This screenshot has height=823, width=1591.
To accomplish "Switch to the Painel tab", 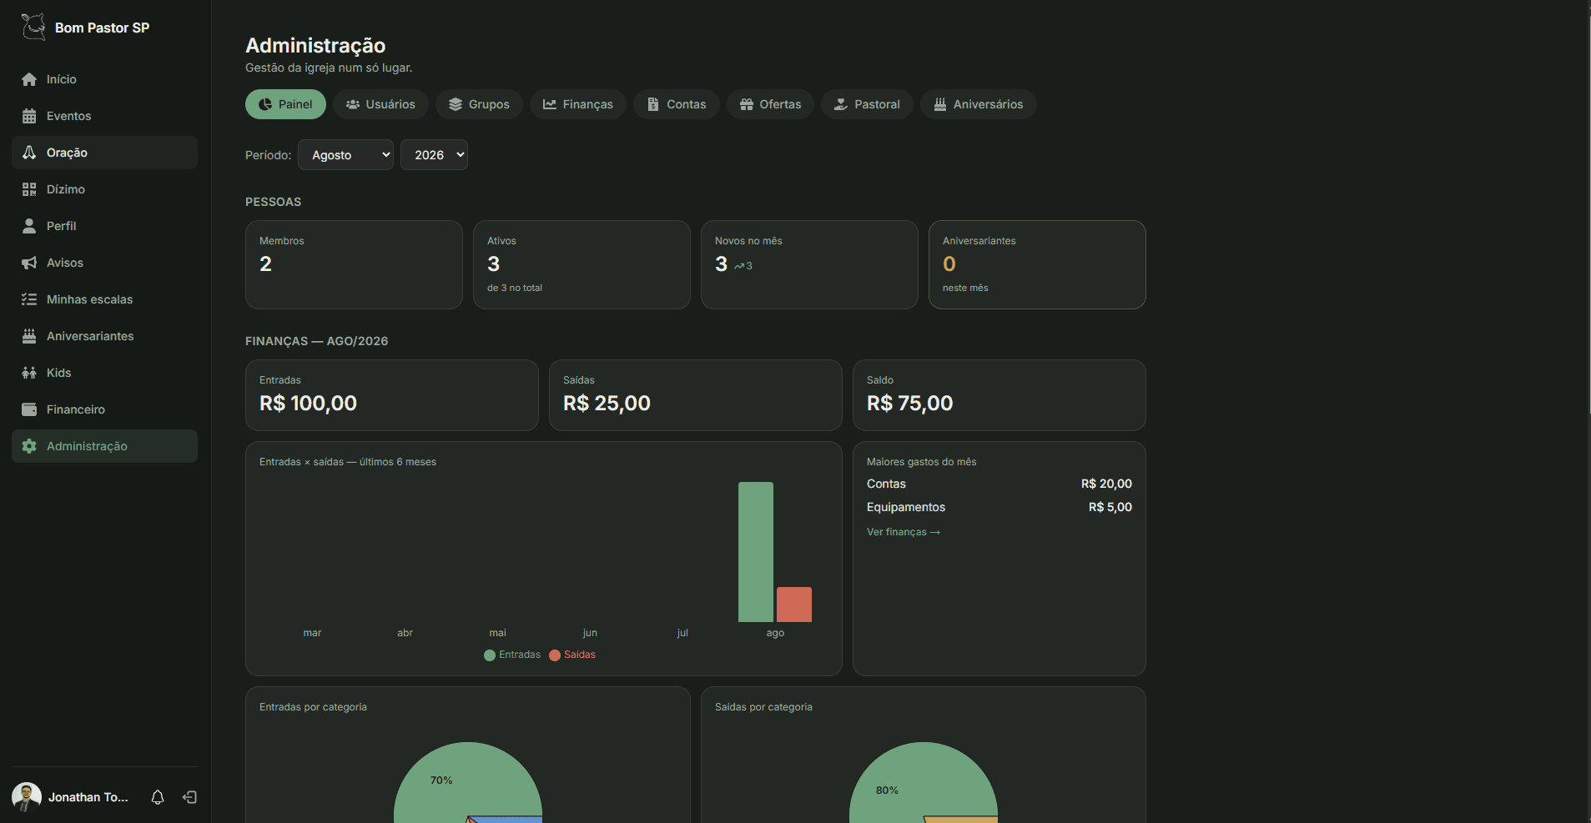I will pos(285,104).
